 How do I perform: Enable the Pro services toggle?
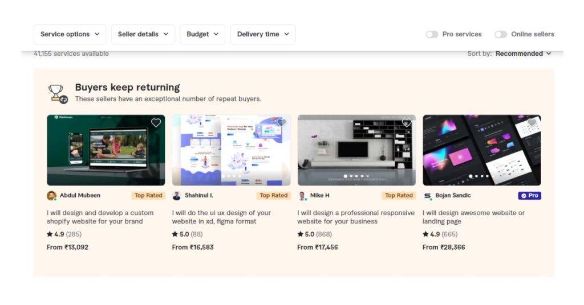[432, 34]
